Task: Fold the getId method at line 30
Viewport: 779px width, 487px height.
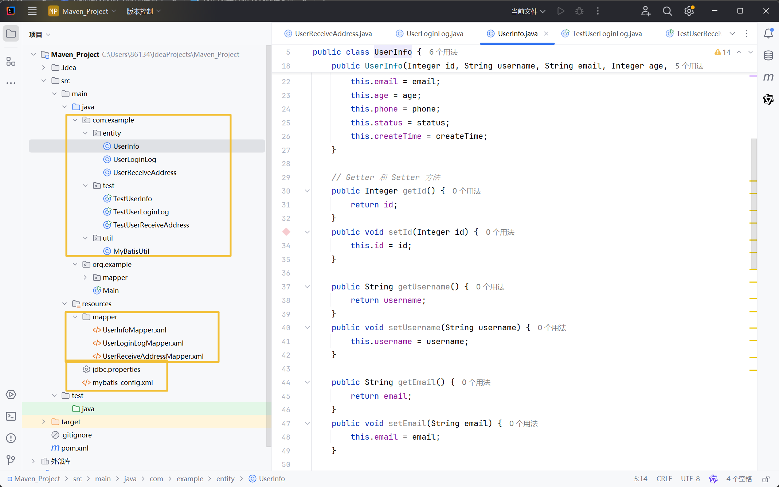Action: [307, 191]
